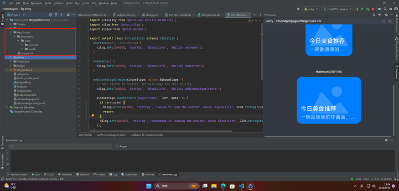This screenshot has width=399, height=191.
Task: Click Previewer inspector icon beside refresh
Action: tap(380, 15)
